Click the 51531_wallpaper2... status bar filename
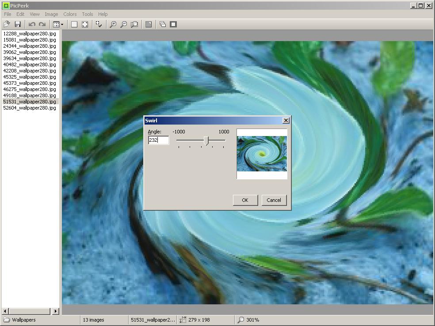Image resolution: width=435 pixels, height=326 pixels. [153, 320]
